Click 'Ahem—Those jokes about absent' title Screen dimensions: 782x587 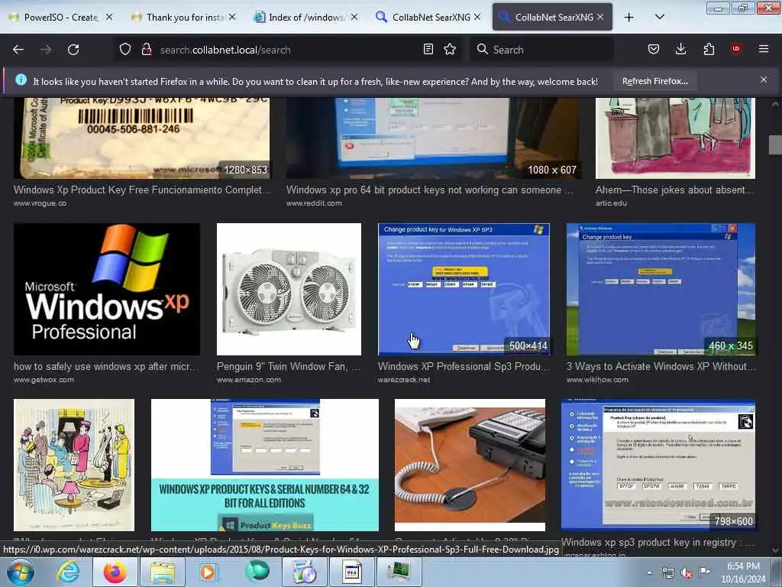[675, 190]
